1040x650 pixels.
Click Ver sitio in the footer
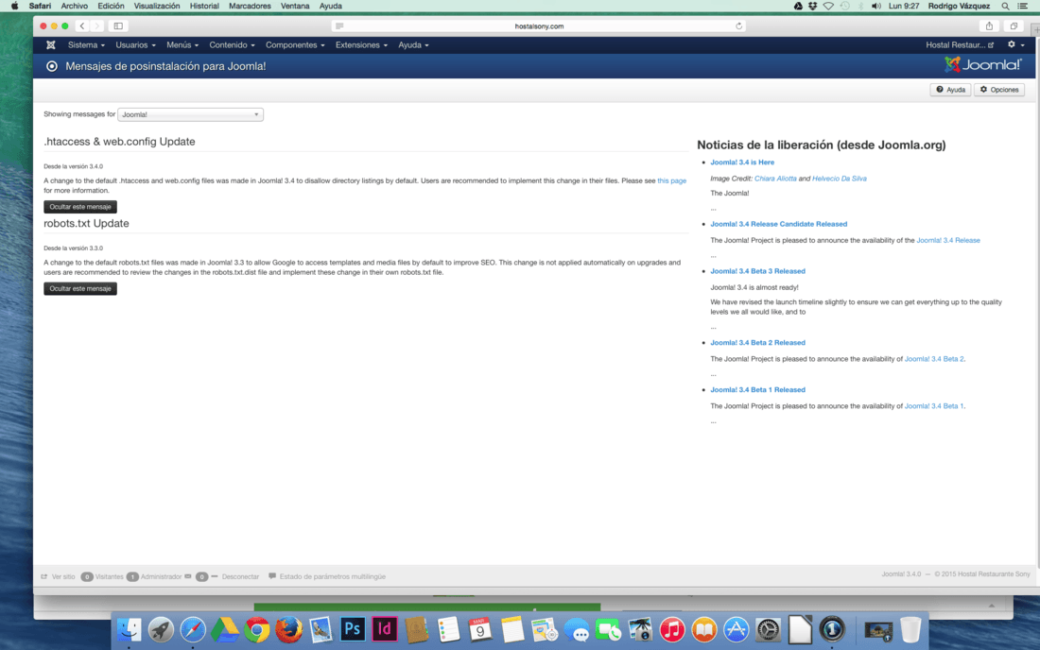click(x=59, y=576)
